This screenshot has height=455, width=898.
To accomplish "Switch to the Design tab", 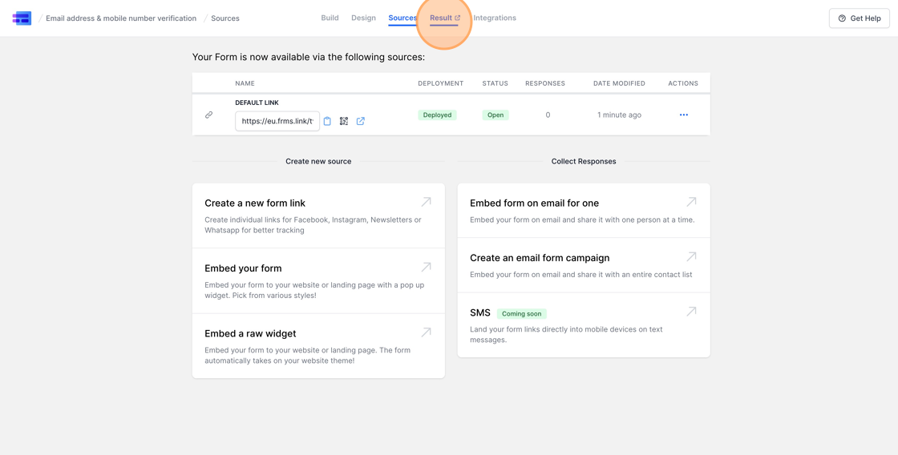I will pyautogui.click(x=363, y=18).
